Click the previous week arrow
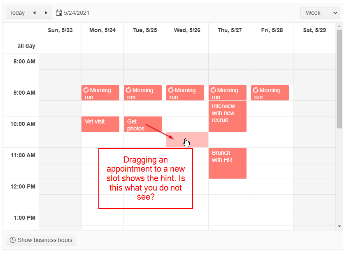Screen dimensions: 349x256 (x=34, y=13)
